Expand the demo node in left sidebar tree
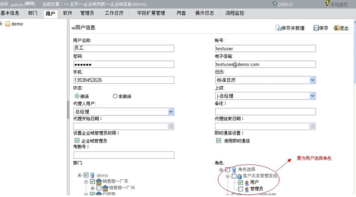Viewport: 356px width, 197px height. click(x=1, y=24)
